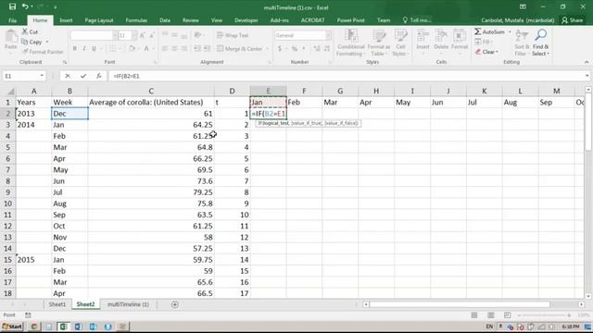The width and height of the screenshot is (593, 333).
Task: Open Find & Select menu
Action: point(540,43)
